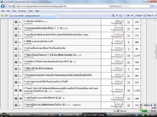This screenshot has width=157, height=117.
Task: Click the 49 replies count link
Action: tap(128, 90)
